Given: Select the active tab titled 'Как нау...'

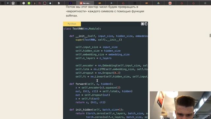Looking at the screenshot, I should tap(85, 3).
